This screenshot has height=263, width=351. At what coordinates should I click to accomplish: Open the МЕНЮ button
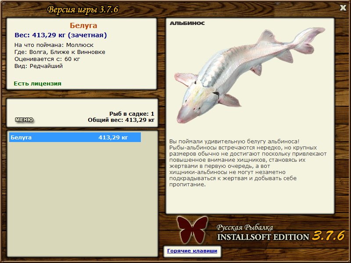[24, 120]
